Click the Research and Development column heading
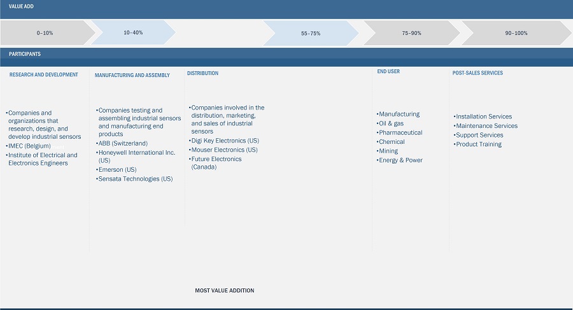The height and width of the screenshot is (310, 573). click(x=44, y=75)
